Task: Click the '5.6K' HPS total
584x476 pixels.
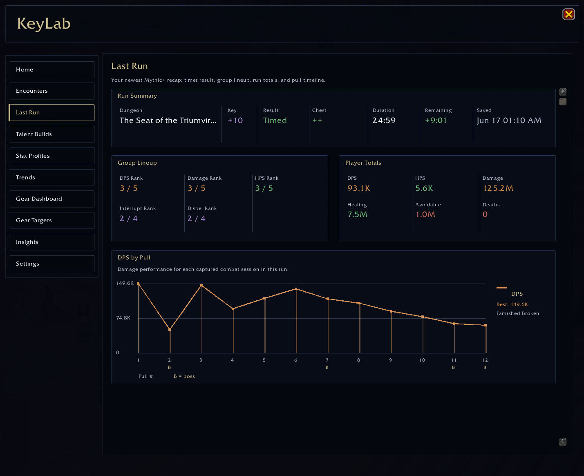Action: [x=424, y=188]
